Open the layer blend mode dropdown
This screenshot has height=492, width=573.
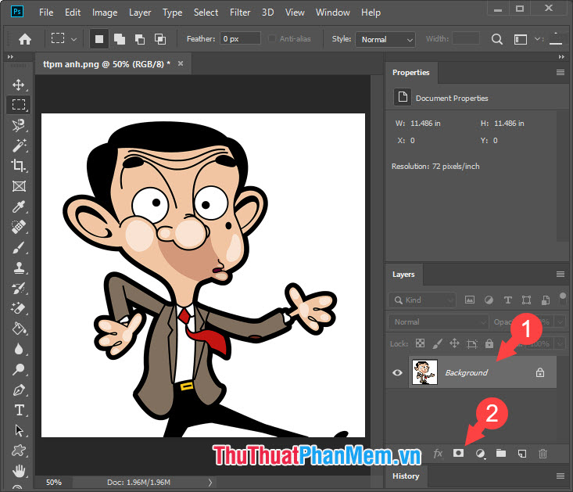click(x=439, y=322)
